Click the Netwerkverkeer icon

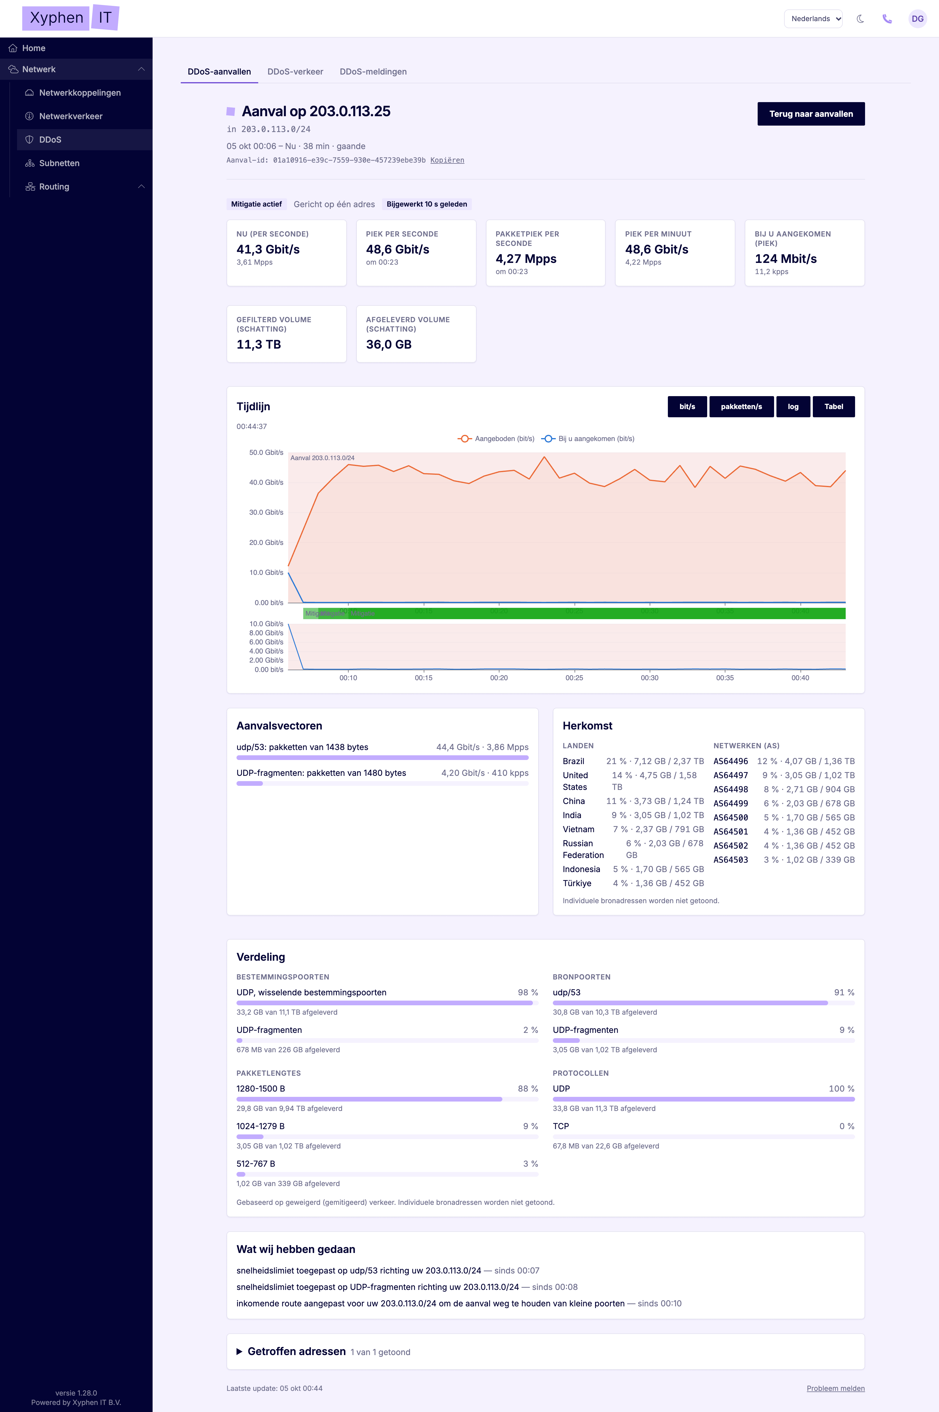[29, 116]
